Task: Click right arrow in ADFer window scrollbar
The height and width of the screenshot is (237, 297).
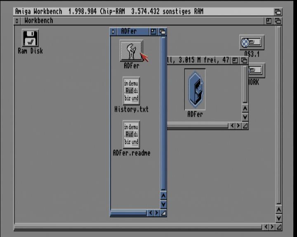Action: 157,213
